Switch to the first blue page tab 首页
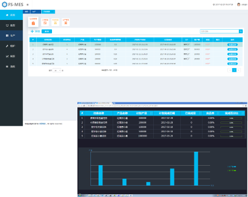Image resolution: width=248 pixels, height=197 pixels. tap(27, 12)
